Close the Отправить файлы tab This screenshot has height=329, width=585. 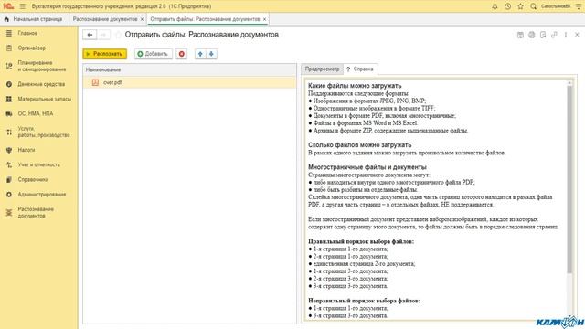264,19
